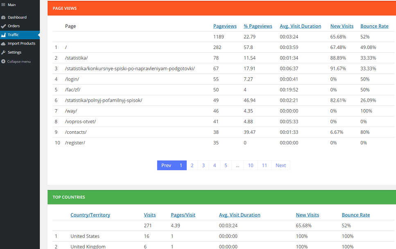Click the /statistika/ page row
Viewport: 396px width, 249px height.
pyautogui.click(x=76, y=58)
